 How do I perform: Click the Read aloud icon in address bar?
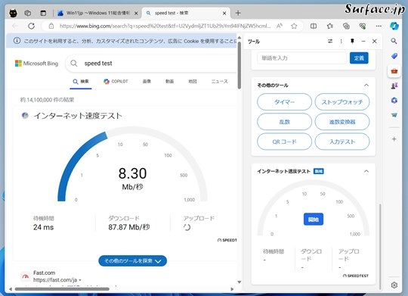click(x=280, y=26)
